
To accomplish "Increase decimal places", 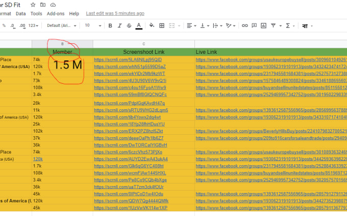I will pyautogui.click(x=22, y=26).
